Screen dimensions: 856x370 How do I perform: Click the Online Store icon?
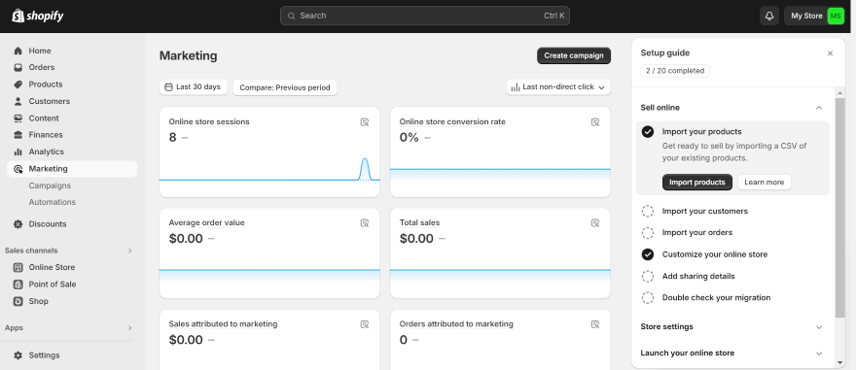tap(18, 268)
